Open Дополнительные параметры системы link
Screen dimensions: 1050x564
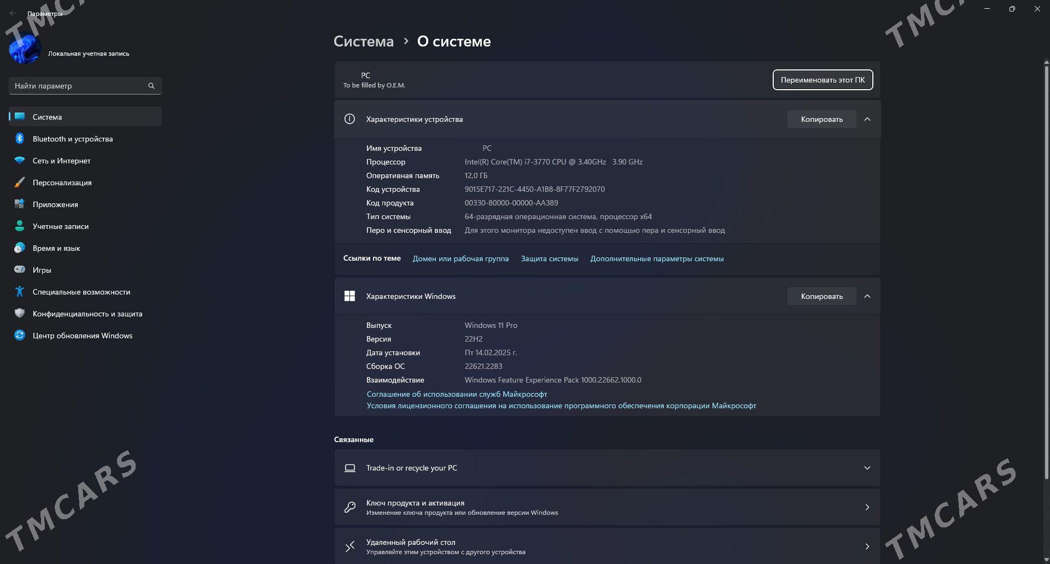657,258
